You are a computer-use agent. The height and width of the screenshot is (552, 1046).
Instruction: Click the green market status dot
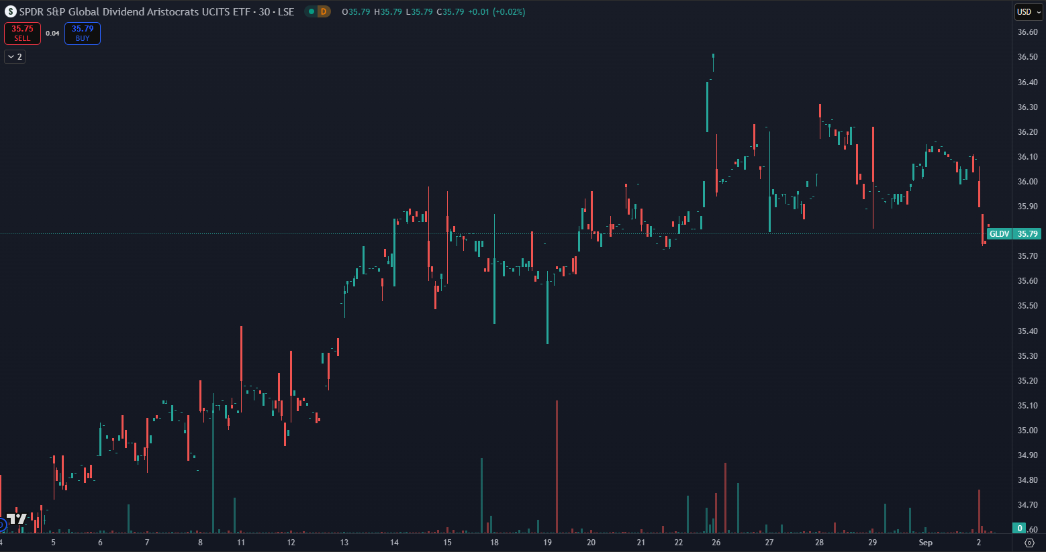tap(312, 11)
